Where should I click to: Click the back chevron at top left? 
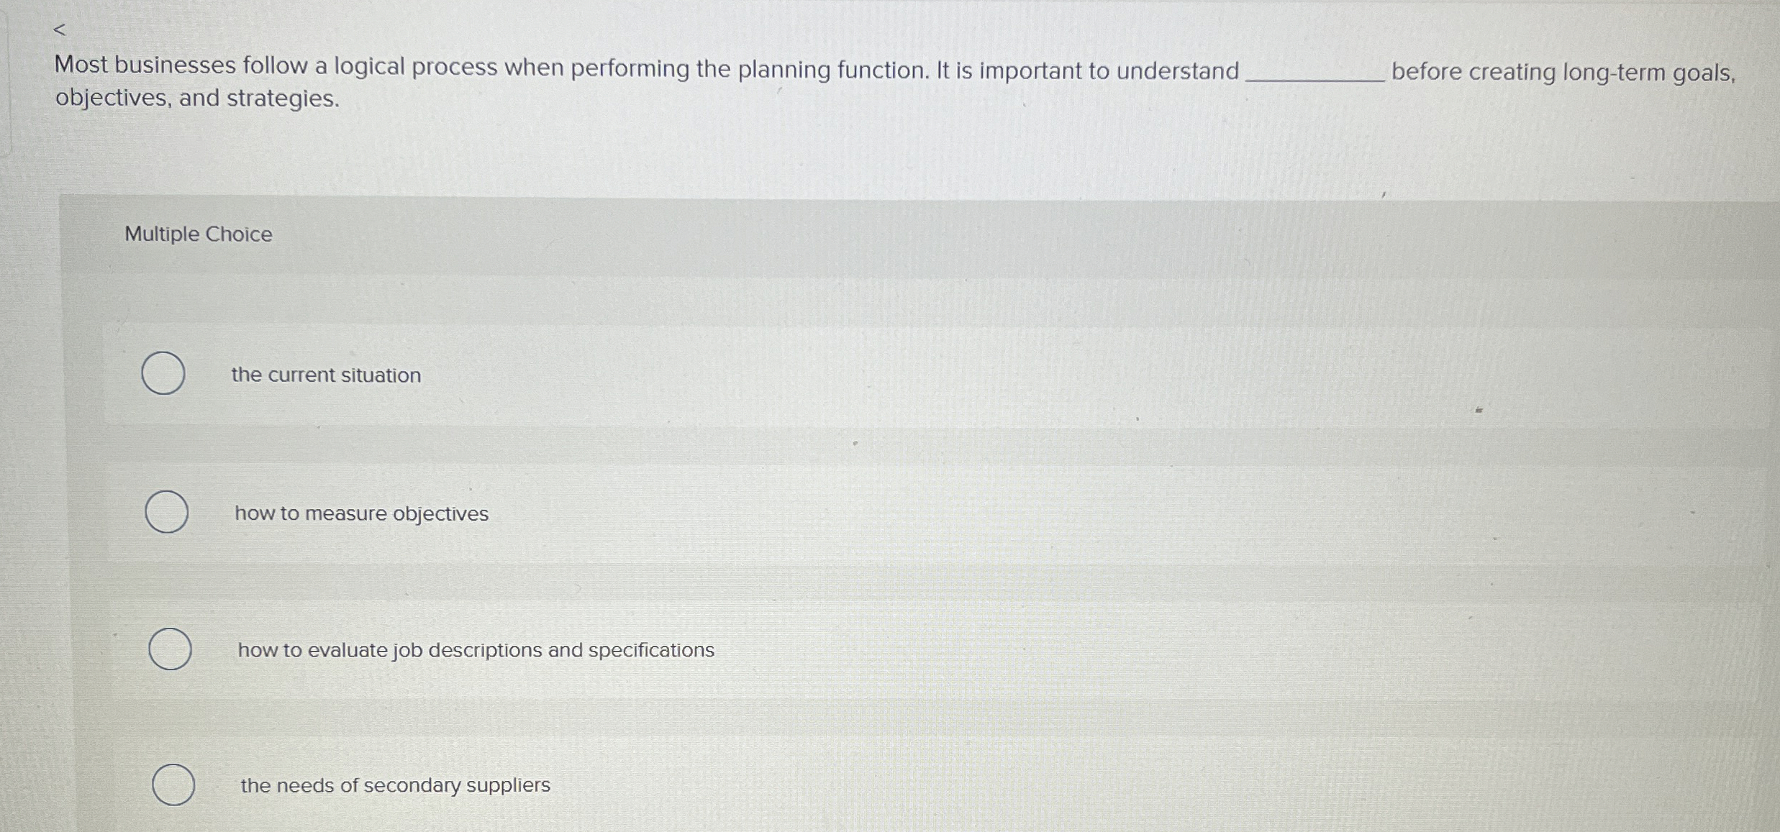(x=61, y=29)
